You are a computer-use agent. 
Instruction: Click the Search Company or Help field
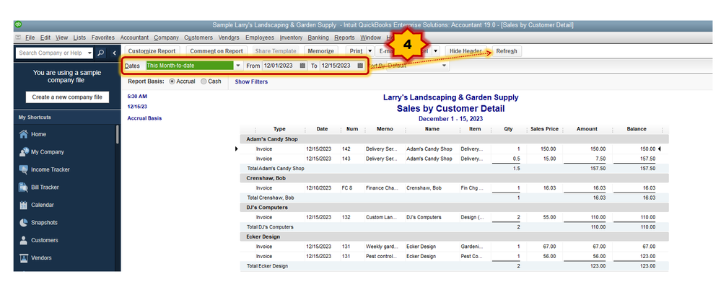51,53
